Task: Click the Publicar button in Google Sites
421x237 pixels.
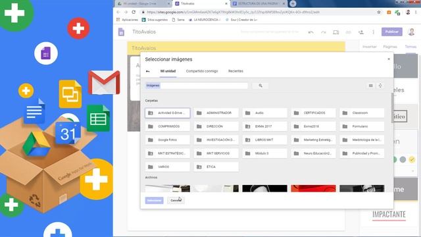Action: (392, 32)
